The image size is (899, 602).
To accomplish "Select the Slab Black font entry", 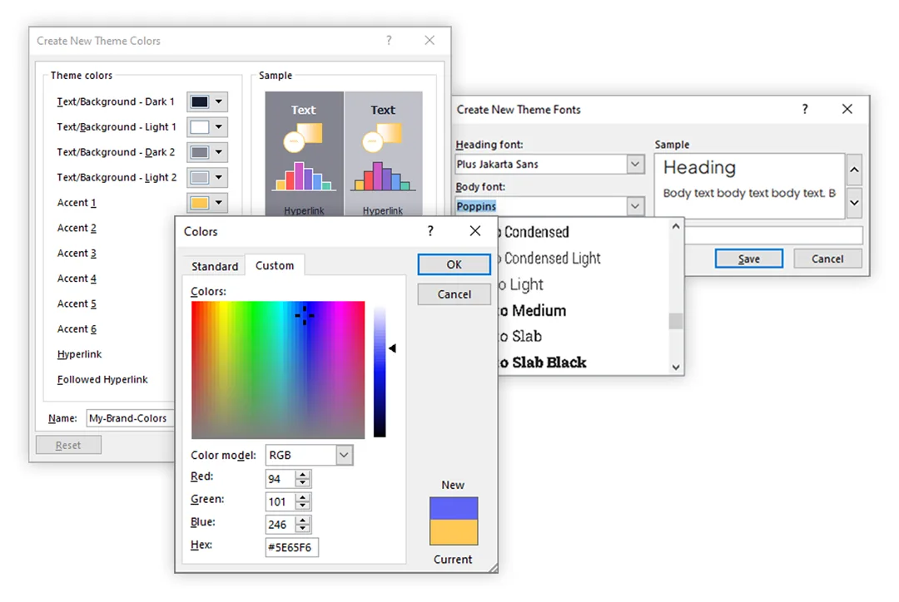I will [583, 362].
